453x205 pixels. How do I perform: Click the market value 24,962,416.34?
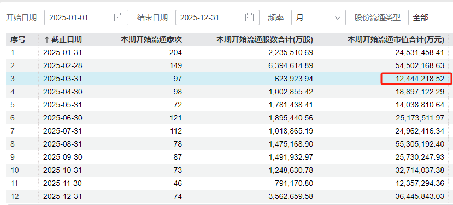coord(420,131)
